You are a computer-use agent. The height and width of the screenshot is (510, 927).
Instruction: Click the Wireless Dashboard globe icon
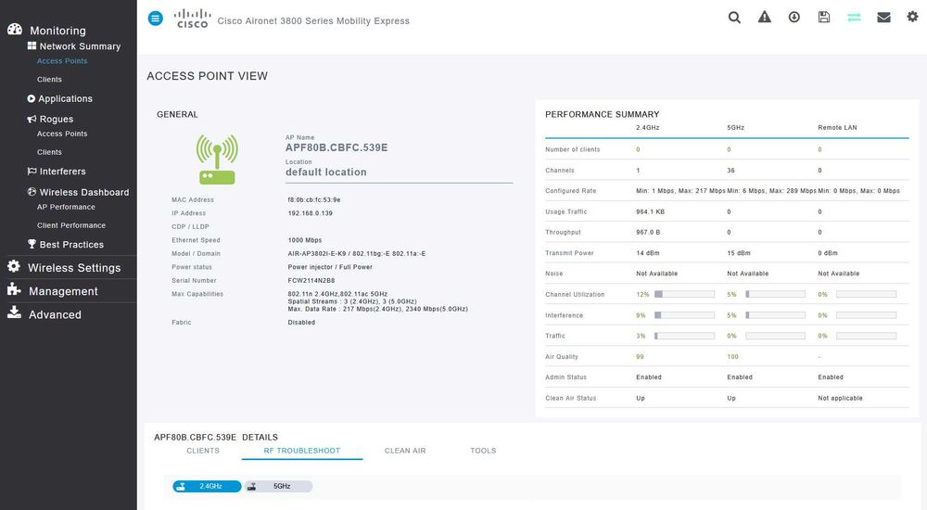point(32,192)
